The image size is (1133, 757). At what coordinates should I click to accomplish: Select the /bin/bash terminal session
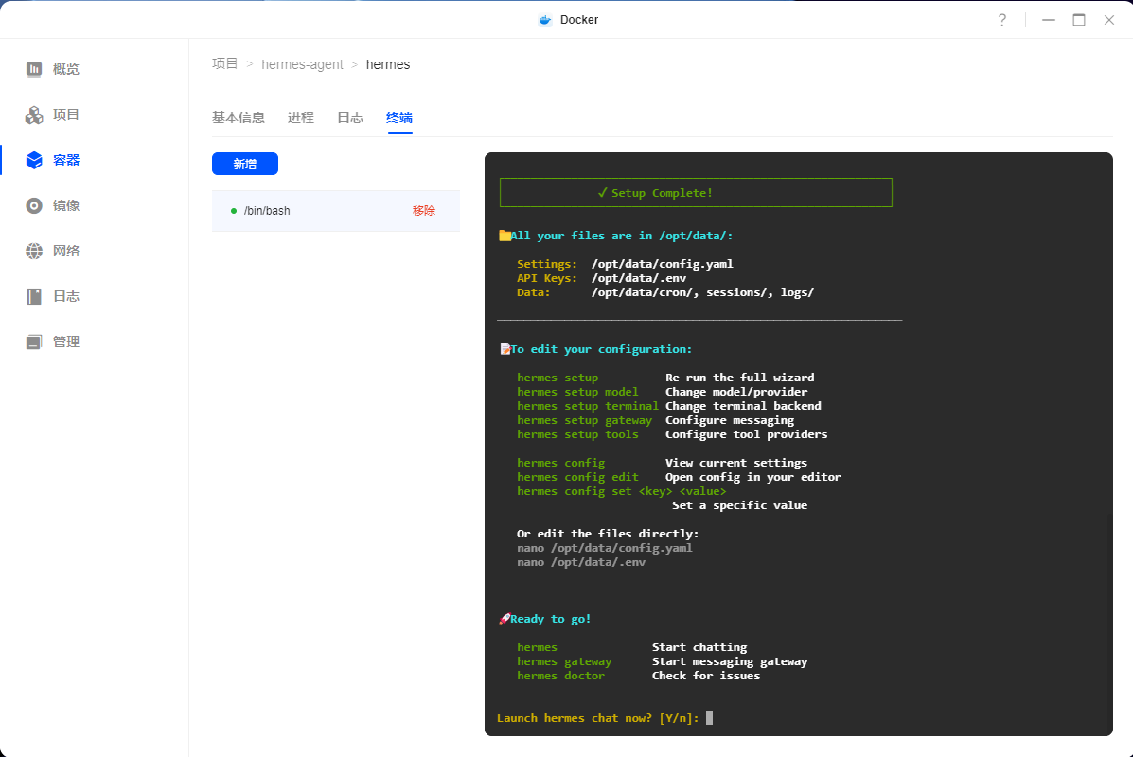click(x=335, y=211)
